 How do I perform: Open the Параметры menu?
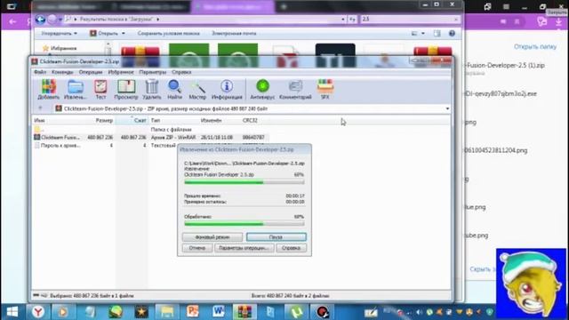153,72
